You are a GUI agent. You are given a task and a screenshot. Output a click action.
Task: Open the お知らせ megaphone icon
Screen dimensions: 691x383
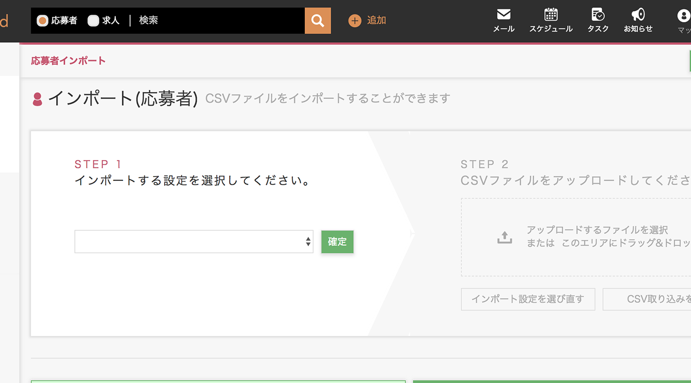point(638,14)
